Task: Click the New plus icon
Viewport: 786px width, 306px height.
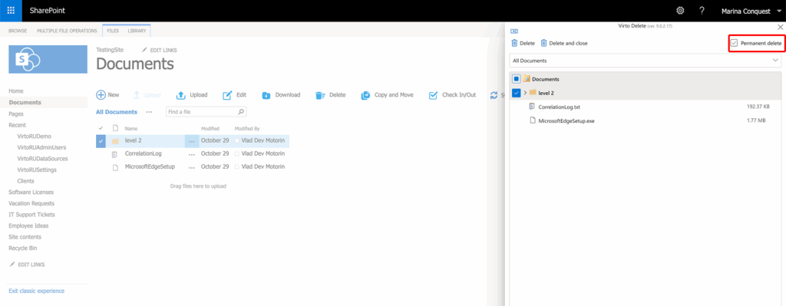Action: click(x=101, y=94)
